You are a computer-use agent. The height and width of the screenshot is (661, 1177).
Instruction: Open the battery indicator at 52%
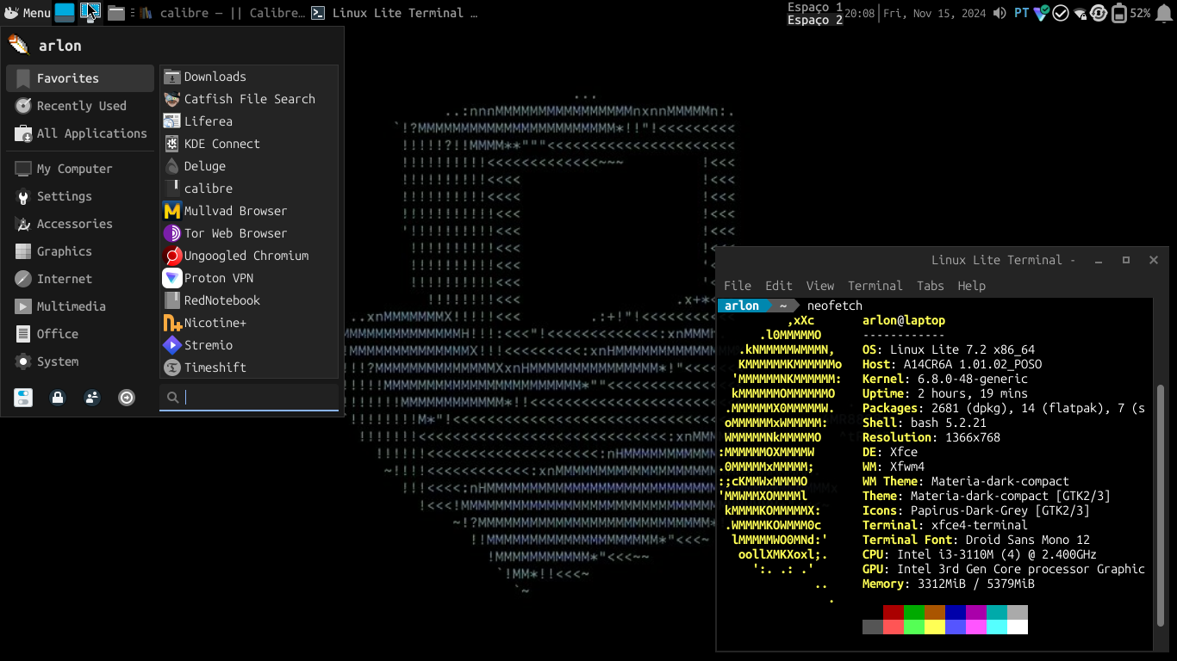(x=1131, y=13)
